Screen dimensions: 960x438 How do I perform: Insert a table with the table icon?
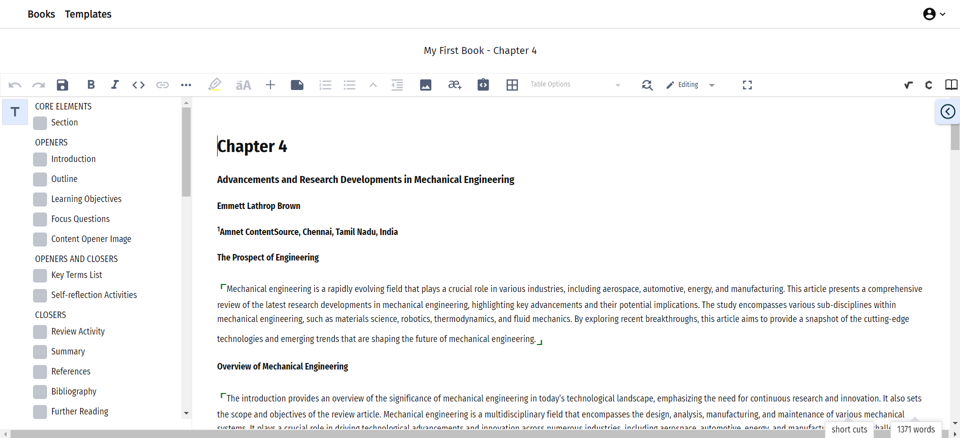[x=512, y=85]
